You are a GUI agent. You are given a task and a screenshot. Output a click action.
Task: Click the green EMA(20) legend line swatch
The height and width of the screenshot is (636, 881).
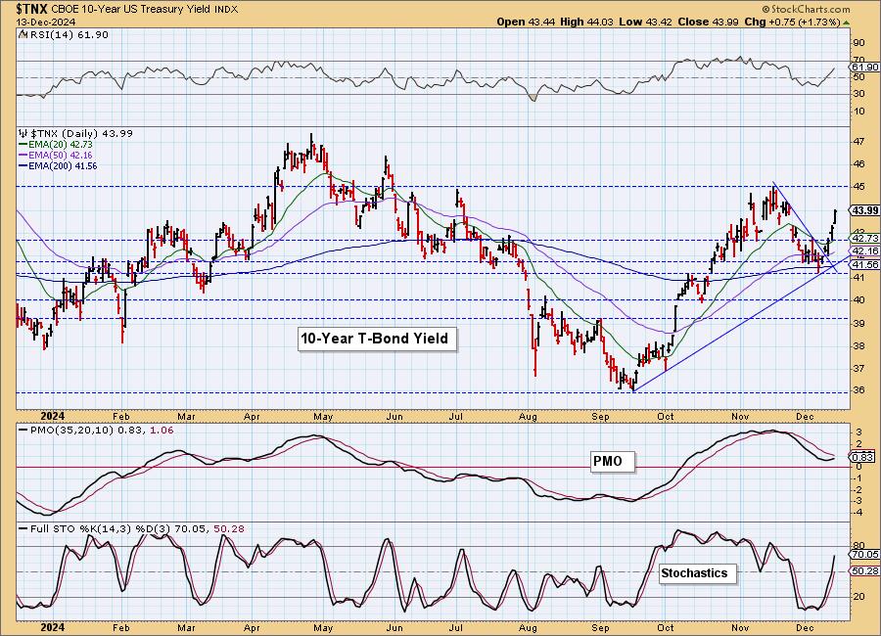pos(23,145)
